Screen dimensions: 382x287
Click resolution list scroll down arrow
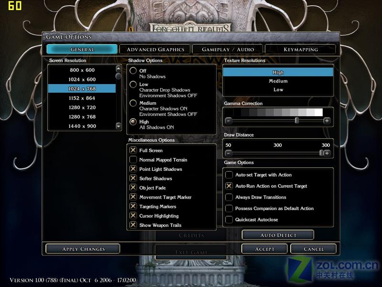[118, 126]
